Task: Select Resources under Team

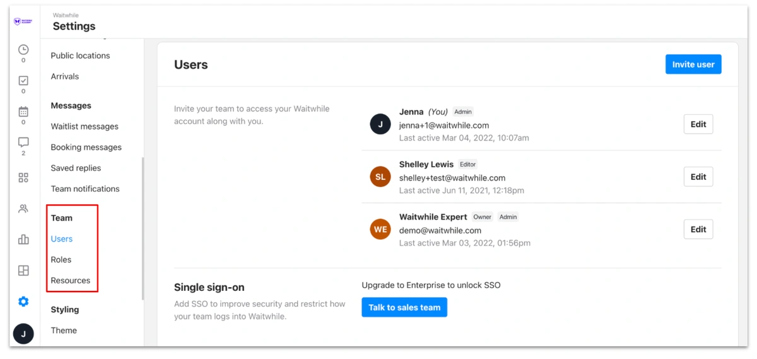Action: point(71,280)
